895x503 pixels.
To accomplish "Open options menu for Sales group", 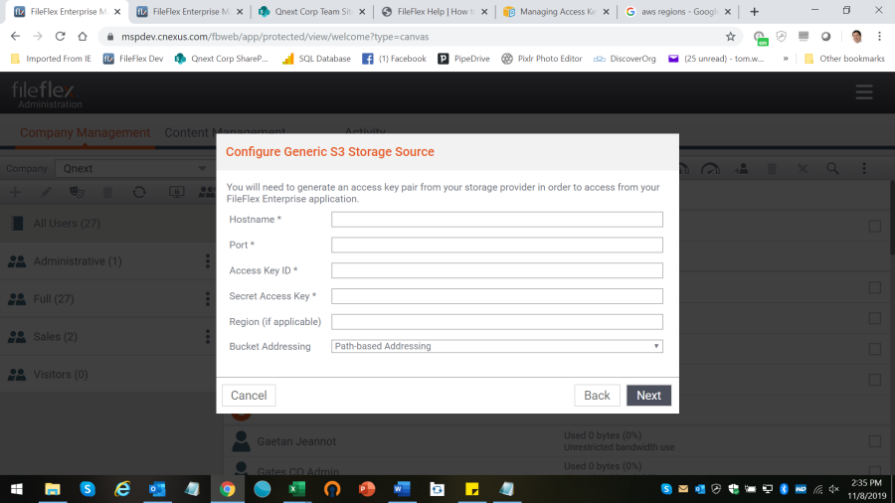I will [208, 336].
